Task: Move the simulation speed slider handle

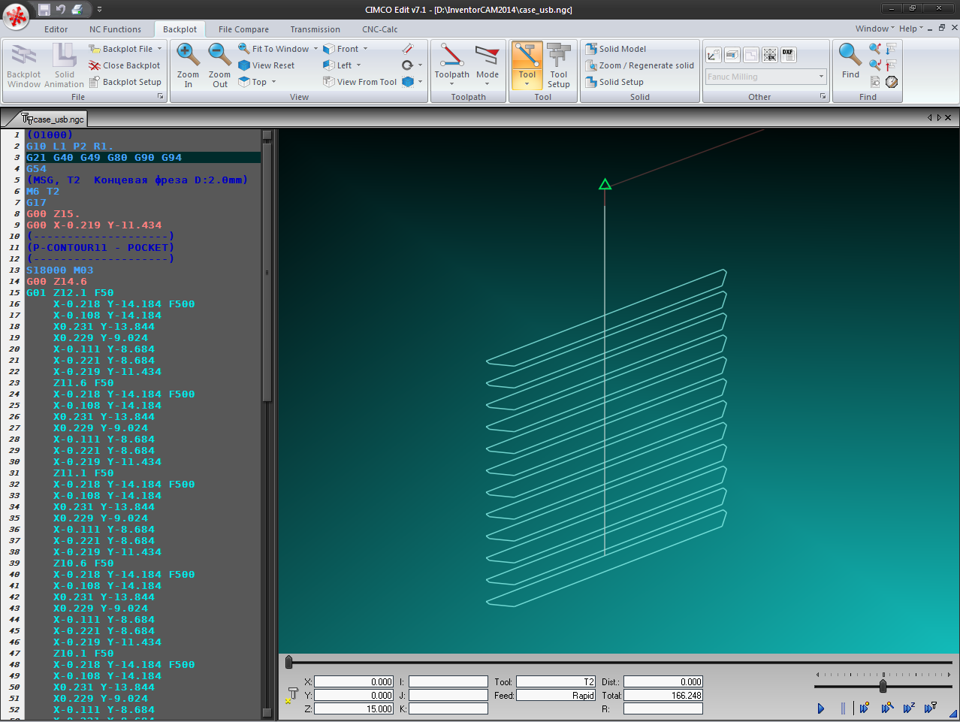Action: pos(883,686)
